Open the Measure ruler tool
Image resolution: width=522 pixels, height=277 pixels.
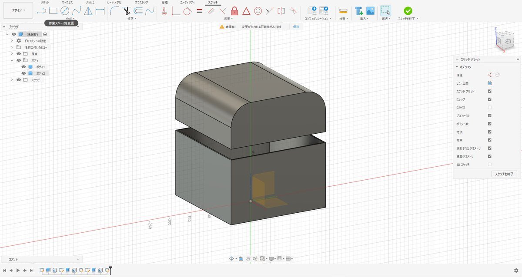pos(343,11)
